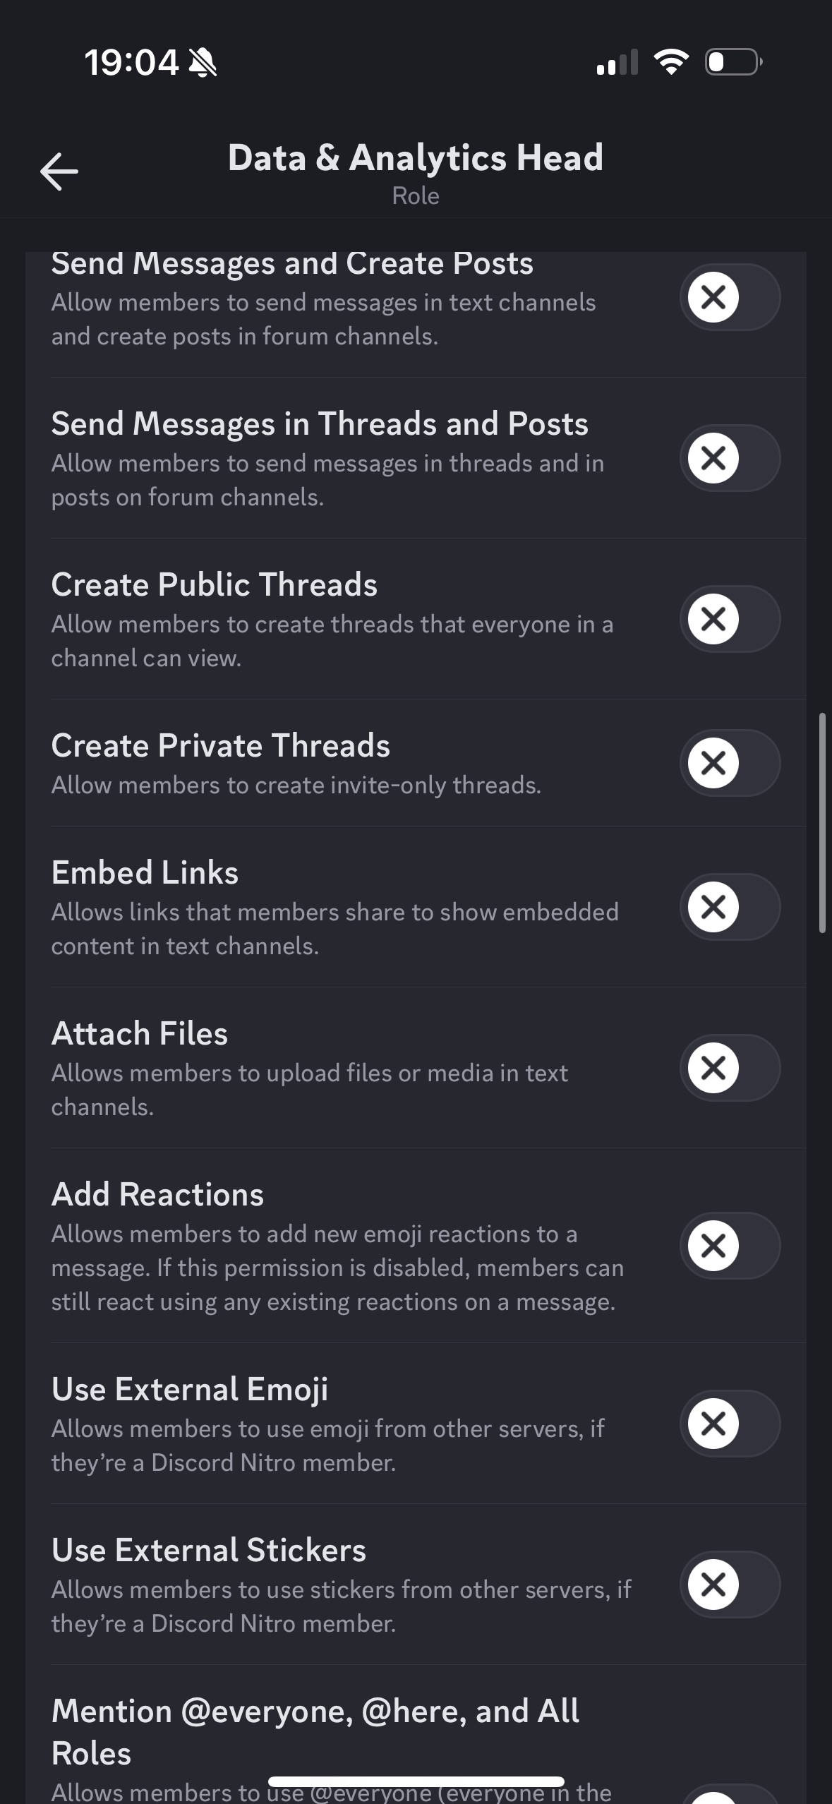Enable Create Public Threads permission
The height and width of the screenshot is (1804, 832).
[x=730, y=619]
